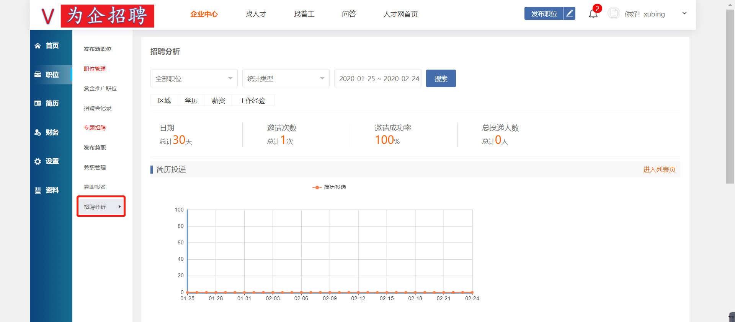Image resolution: width=735 pixels, height=322 pixels.
Task: Click the 总计30天 value
Action: pos(176,140)
